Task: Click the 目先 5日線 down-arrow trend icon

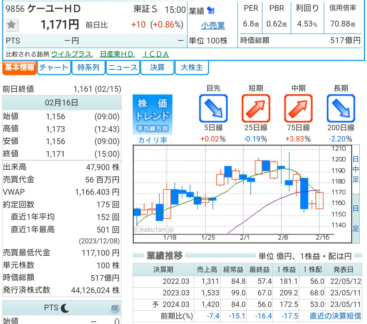Action: [x=213, y=108]
